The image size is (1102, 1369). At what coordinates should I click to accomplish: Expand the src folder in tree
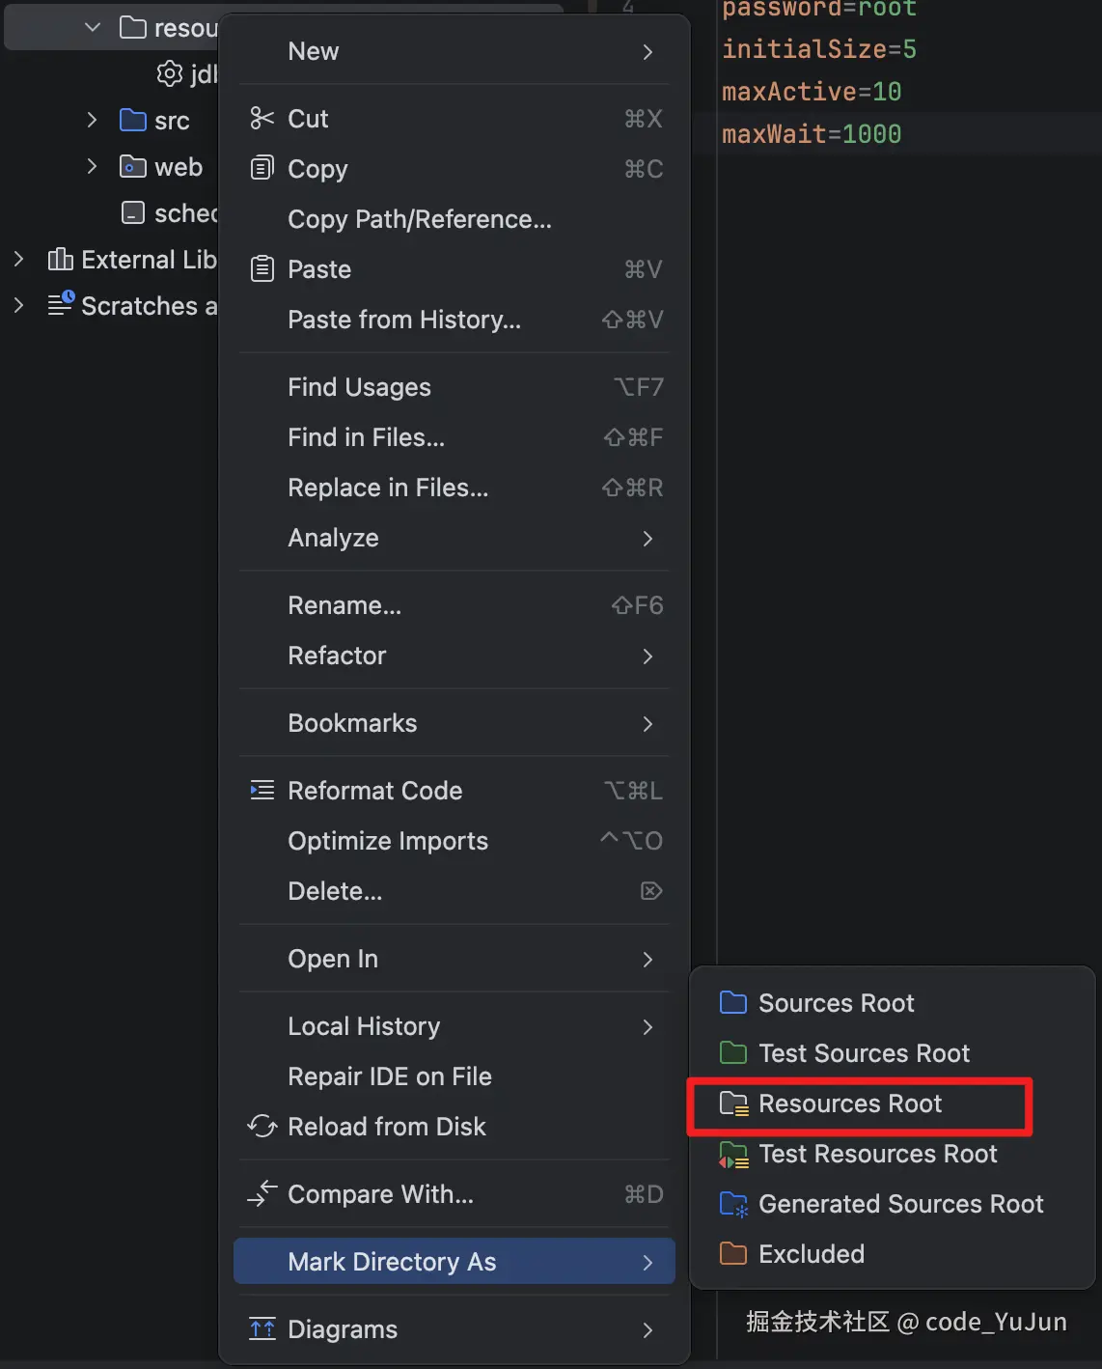92,120
